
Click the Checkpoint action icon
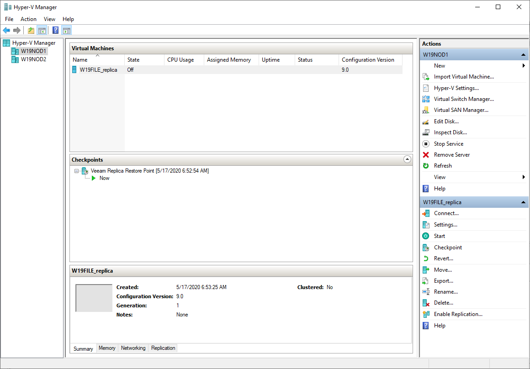[426, 248]
